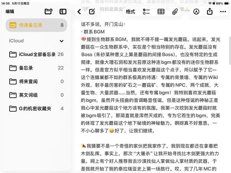Click the folder icon beside 将来查阅
231x173 pixels.
(x=13, y=82)
